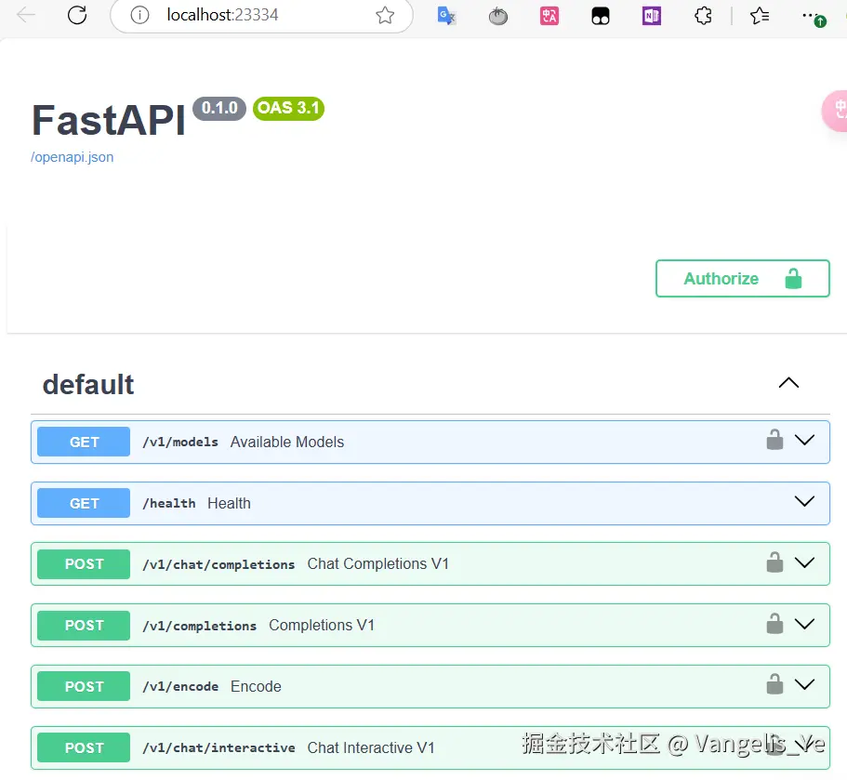Click the 'Available Models' summary text

[287, 442]
